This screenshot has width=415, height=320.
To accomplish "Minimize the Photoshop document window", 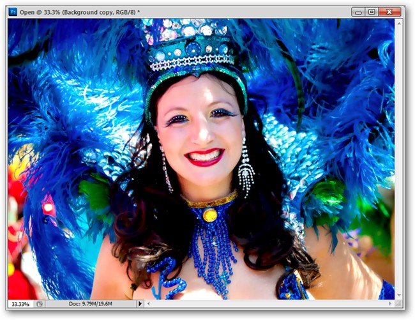I will (x=358, y=12).
